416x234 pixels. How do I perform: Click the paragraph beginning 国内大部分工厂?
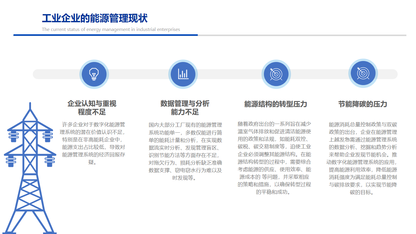(185, 151)
